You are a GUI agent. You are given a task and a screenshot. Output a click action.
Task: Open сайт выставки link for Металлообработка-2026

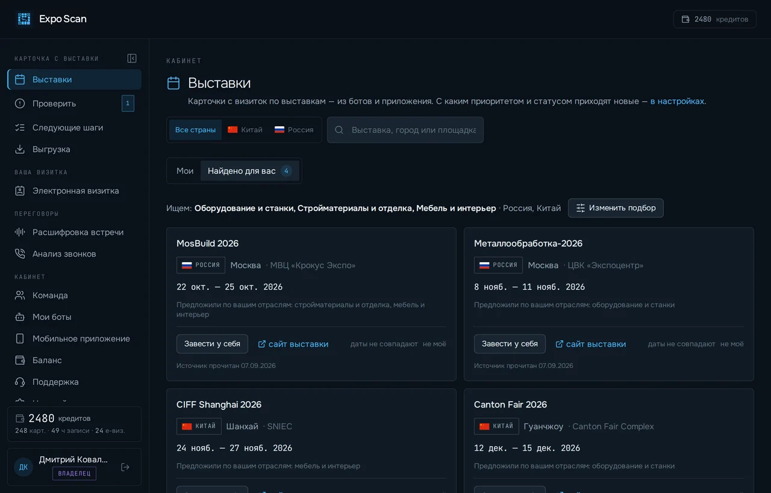tap(591, 344)
